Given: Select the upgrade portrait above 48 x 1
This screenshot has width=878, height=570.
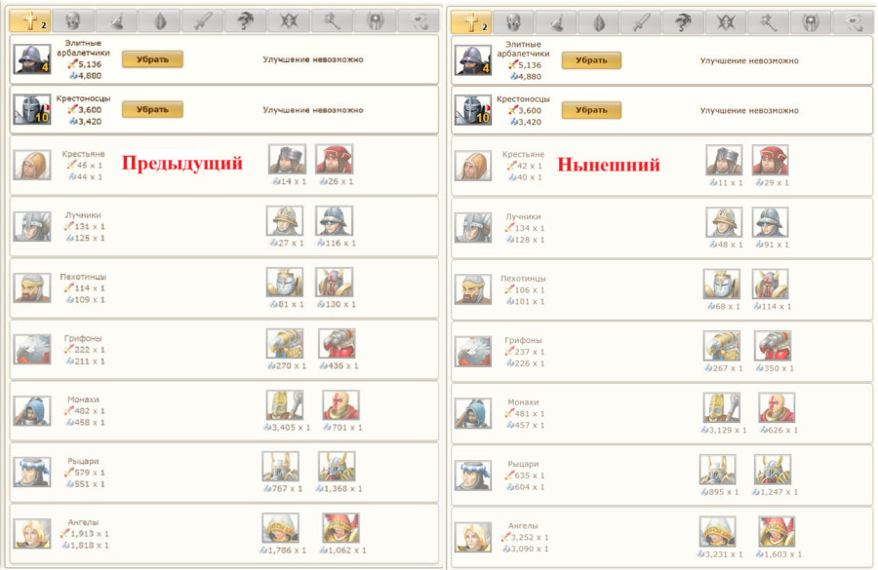Looking at the screenshot, I should click(724, 221).
